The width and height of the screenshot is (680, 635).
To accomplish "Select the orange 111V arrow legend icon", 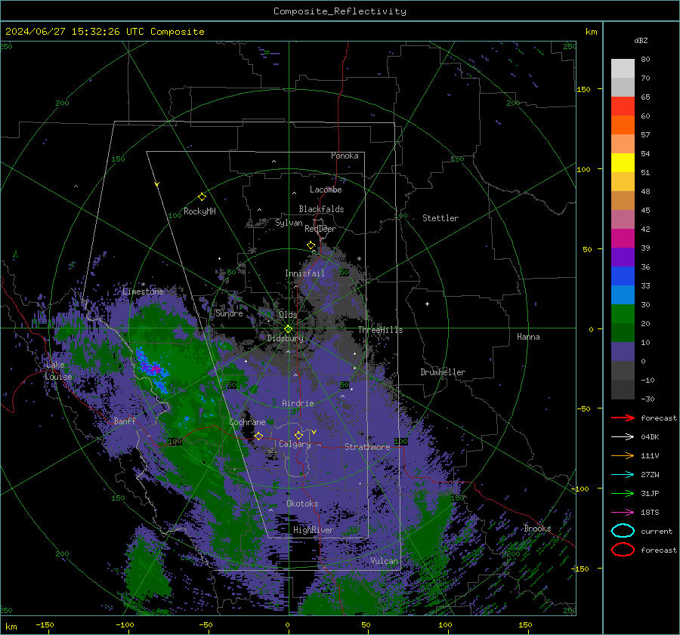I will click(623, 455).
